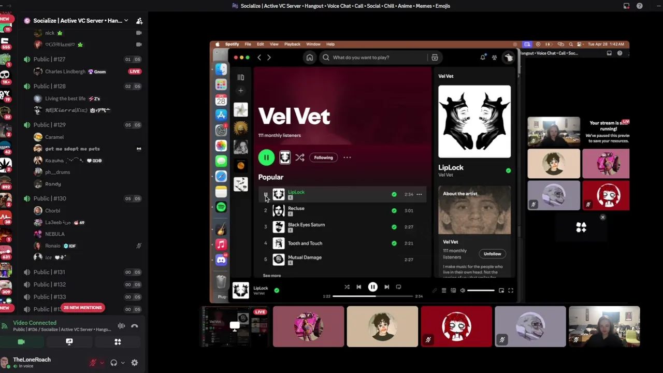The height and width of the screenshot is (373, 663).
Task: Disconnect from voice with hang-up icon
Action: point(135,326)
